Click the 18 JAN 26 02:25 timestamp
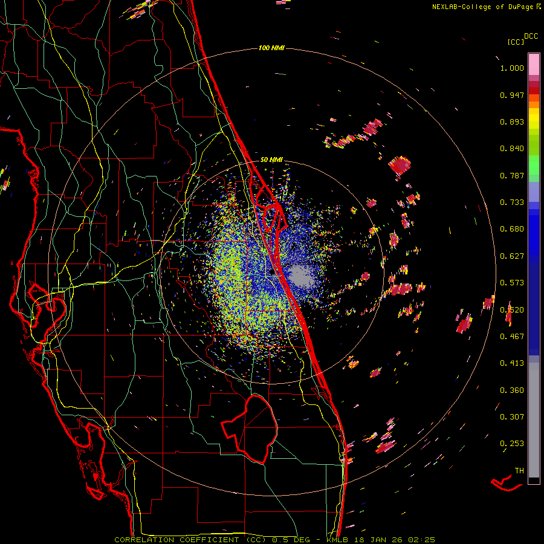Screen dimensions: 544x544 (x=395, y=540)
